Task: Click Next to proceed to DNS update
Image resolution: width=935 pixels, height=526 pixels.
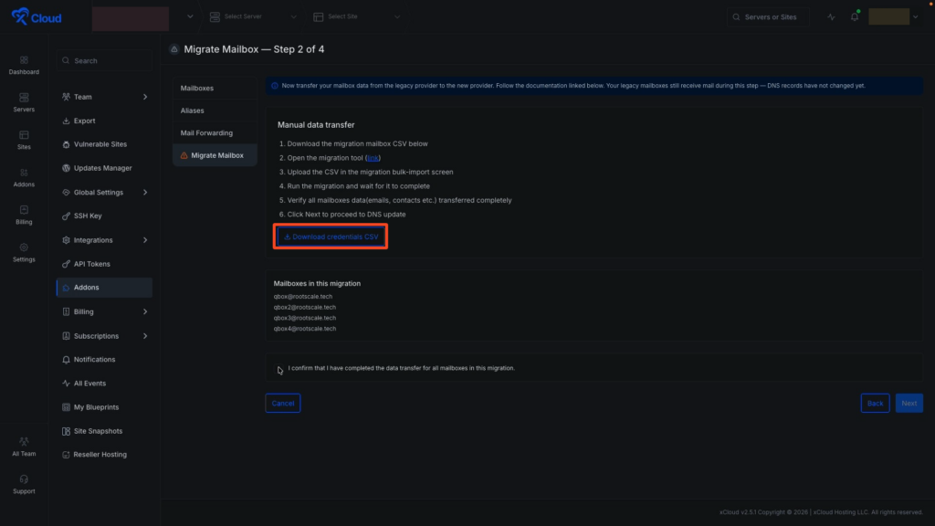Action: 909,403
